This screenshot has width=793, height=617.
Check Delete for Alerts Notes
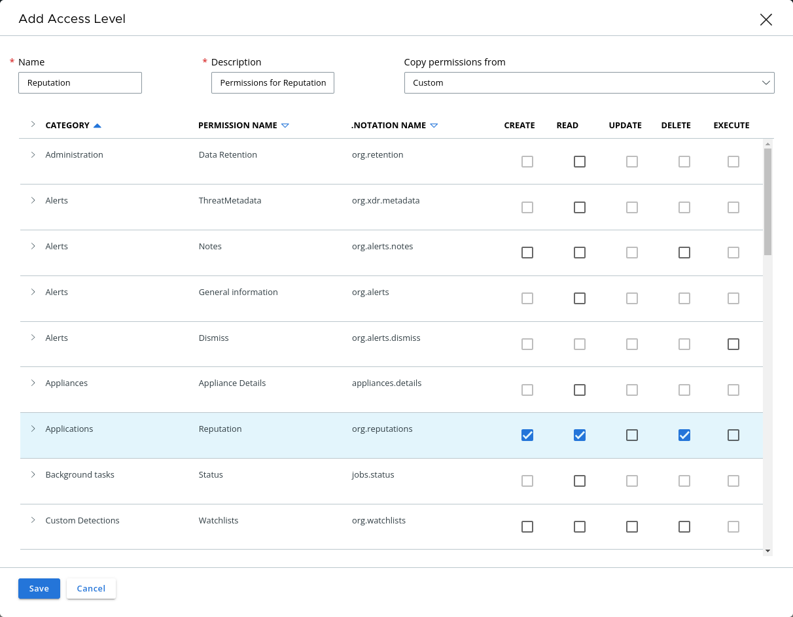(684, 253)
